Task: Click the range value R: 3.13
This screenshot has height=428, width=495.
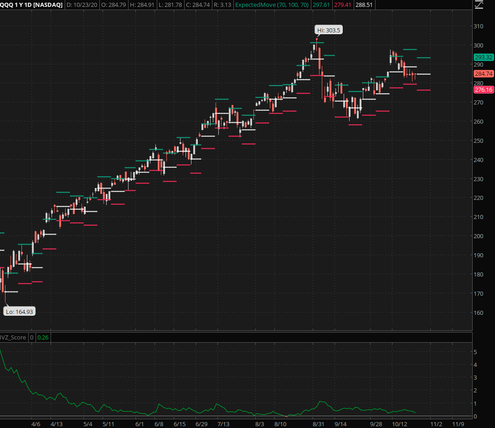Action: (x=222, y=5)
